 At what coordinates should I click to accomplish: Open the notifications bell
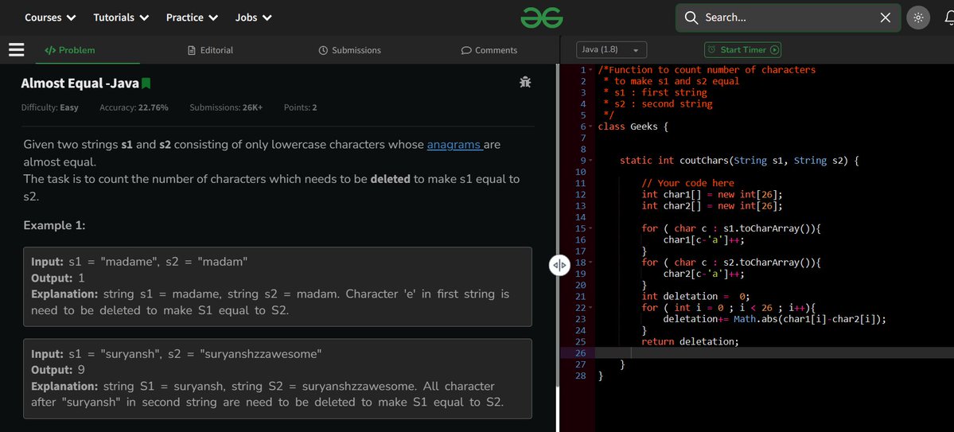coord(949,18)
